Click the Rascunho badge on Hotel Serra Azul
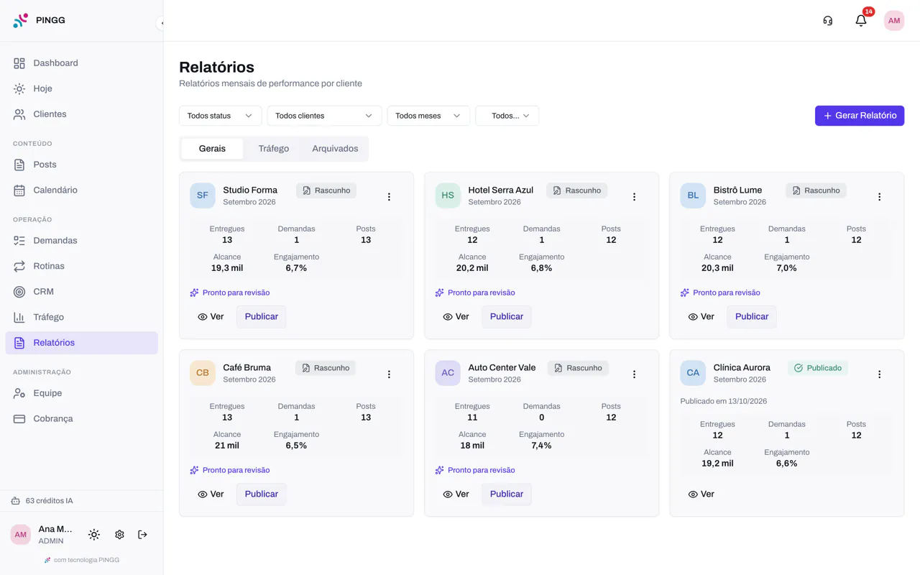920x575 pixels. click(576, 190)
